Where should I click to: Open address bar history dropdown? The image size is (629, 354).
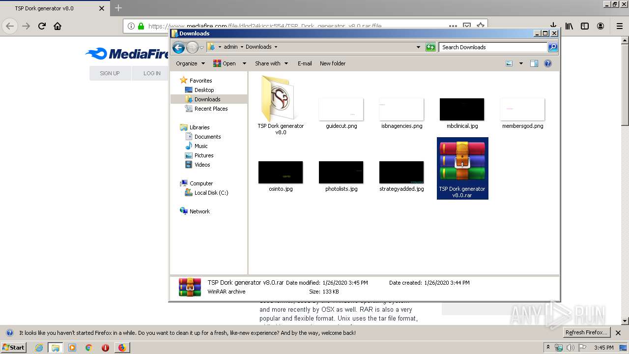point(418,47)
